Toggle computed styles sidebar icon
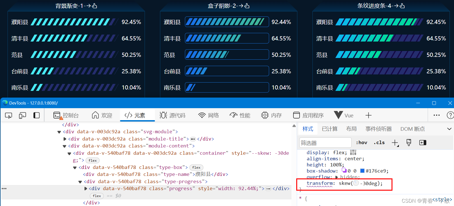This screenshot has width=454, height=206. 423,143
